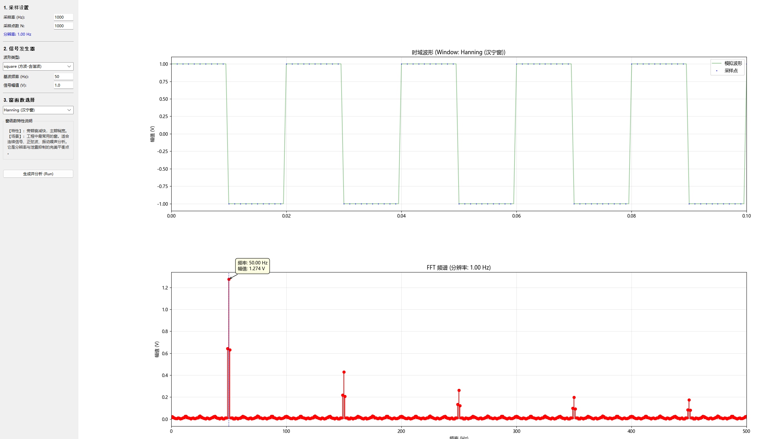The height and width of the screenshot is (439, 778).
Task: Click the frequency amplitude annotation tooltip box
Action: click(x=252, y=266)
